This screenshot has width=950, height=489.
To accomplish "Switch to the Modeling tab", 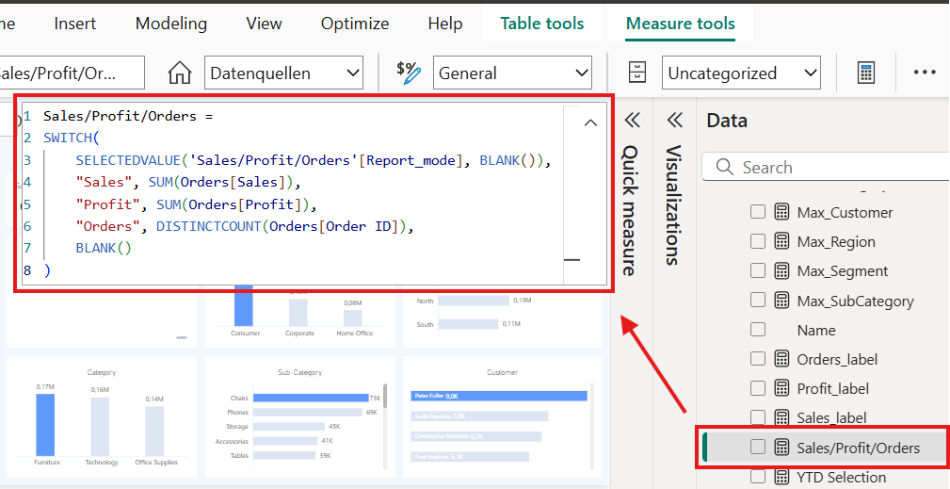I will (170, 24).
